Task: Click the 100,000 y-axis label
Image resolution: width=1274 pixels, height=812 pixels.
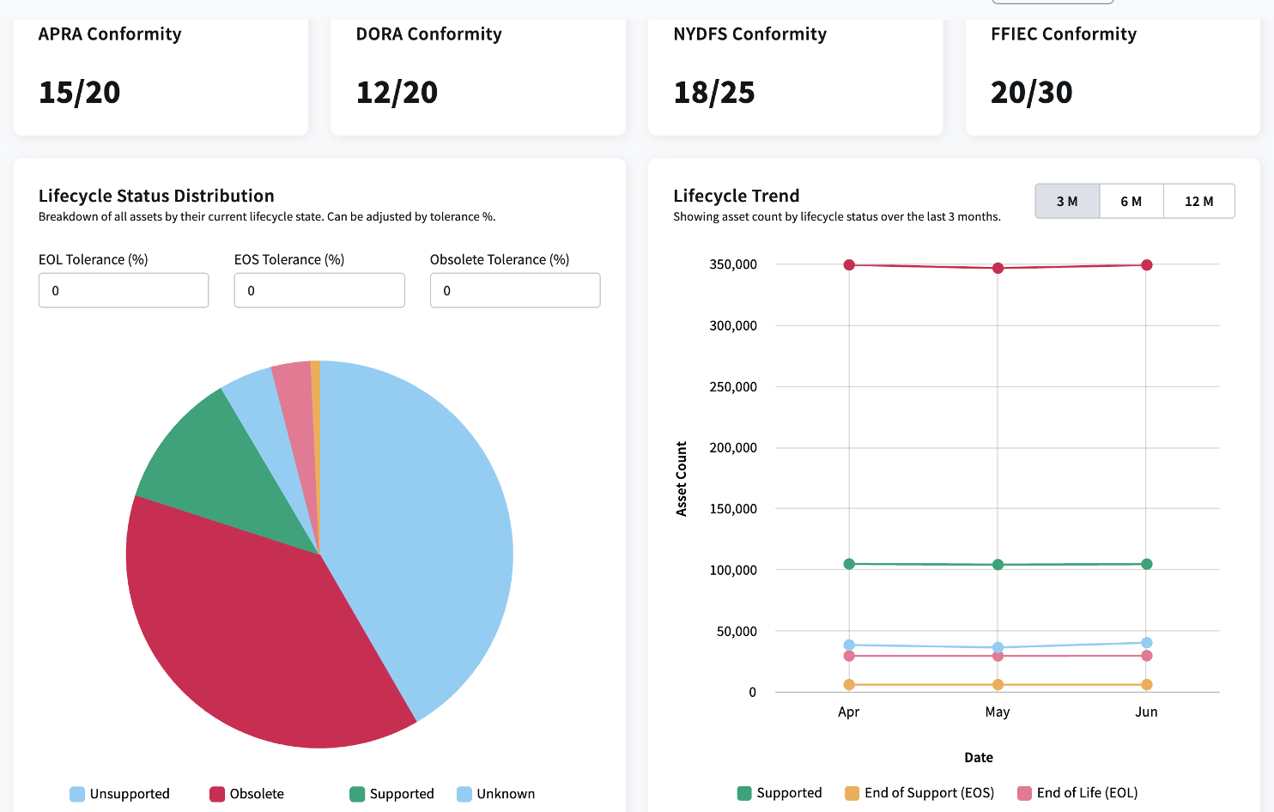Action: (x=733, y=570)
